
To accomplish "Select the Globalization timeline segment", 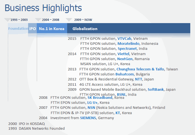I will tap(129, 28).
